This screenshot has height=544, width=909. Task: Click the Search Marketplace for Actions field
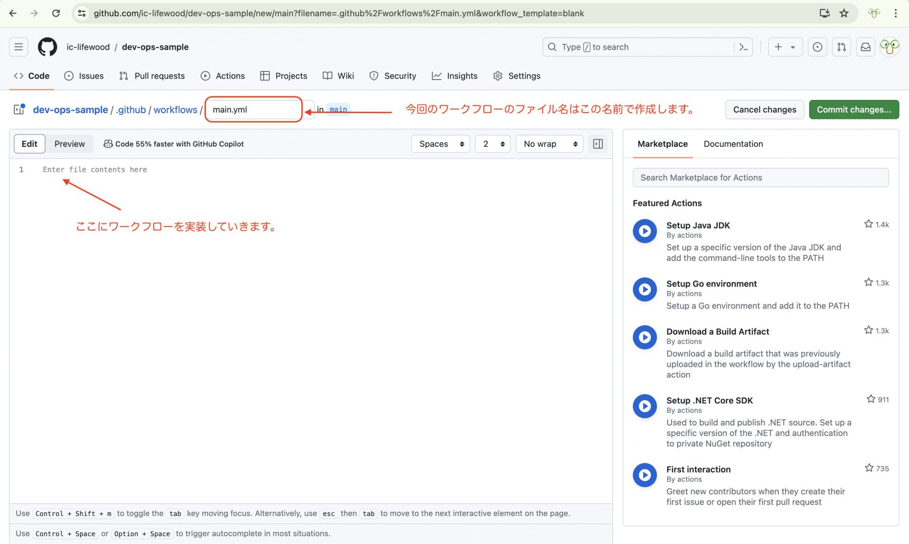tap(760, 178)
